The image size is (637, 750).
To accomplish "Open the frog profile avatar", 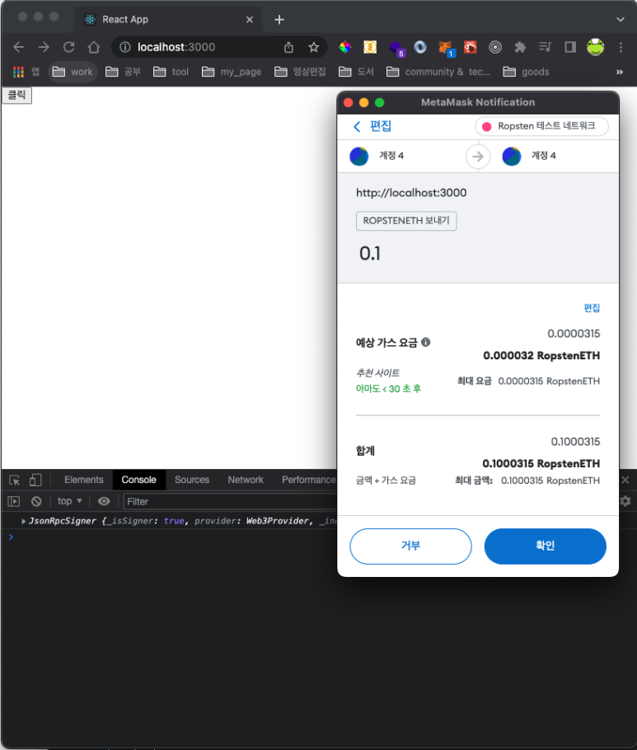I will [x=596, y=47].
